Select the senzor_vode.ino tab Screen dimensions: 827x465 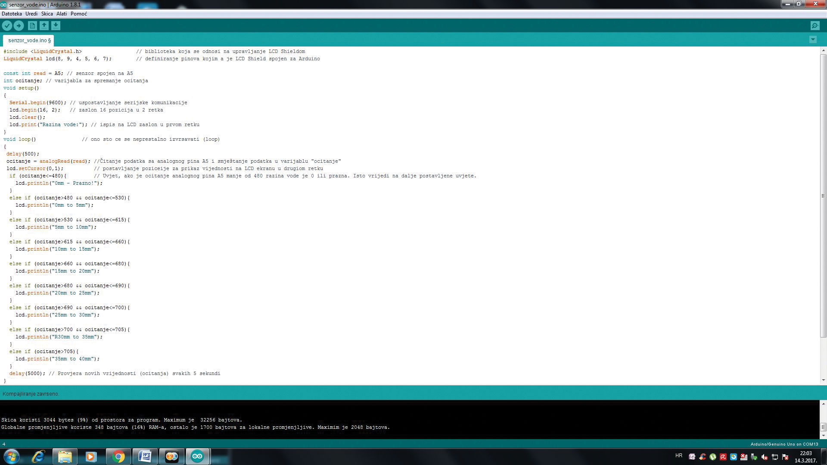28,40
